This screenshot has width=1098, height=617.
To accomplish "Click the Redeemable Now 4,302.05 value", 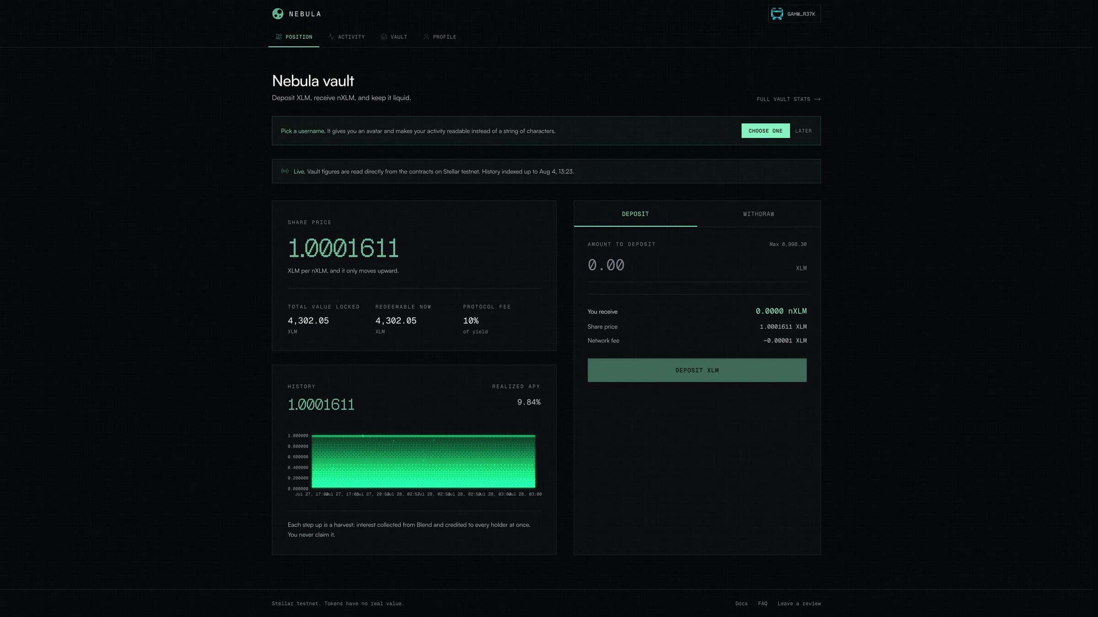I will pos(396,321).
